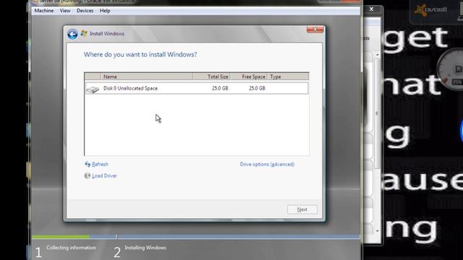Click the hard disk icon for Disk 0
The image size is (463, 260).
coord(93,89)
